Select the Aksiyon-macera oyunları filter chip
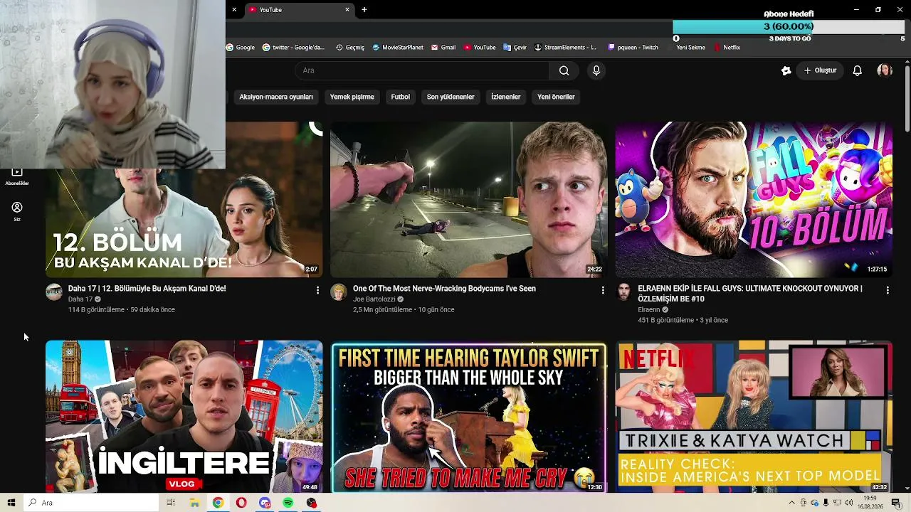The height and width of the screenshot is (512, 911). 276,97
